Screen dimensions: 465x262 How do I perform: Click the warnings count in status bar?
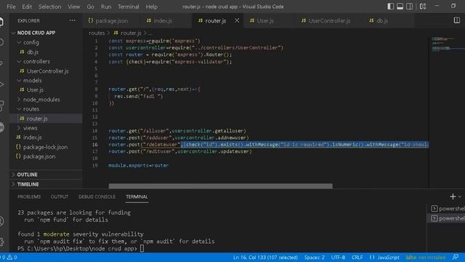[x=12, y=257]
